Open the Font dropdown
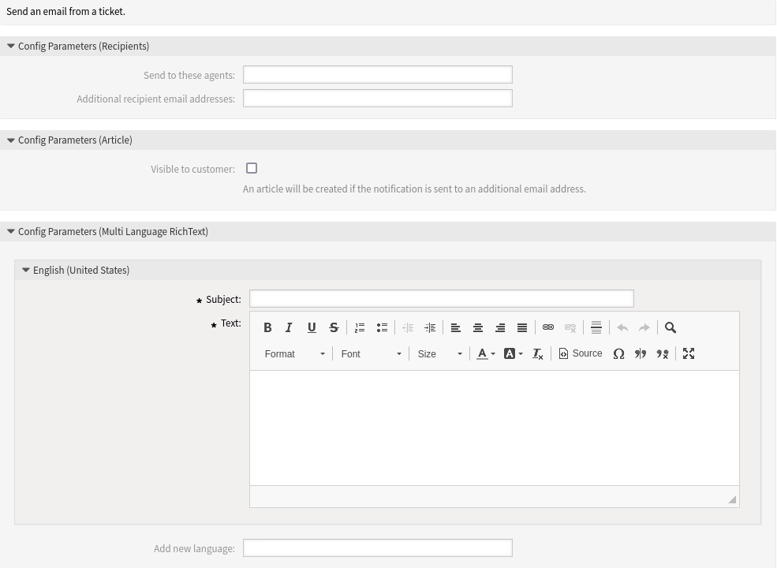Image resolution: width=777 pixels, height=568 pixels. (371, 354)
